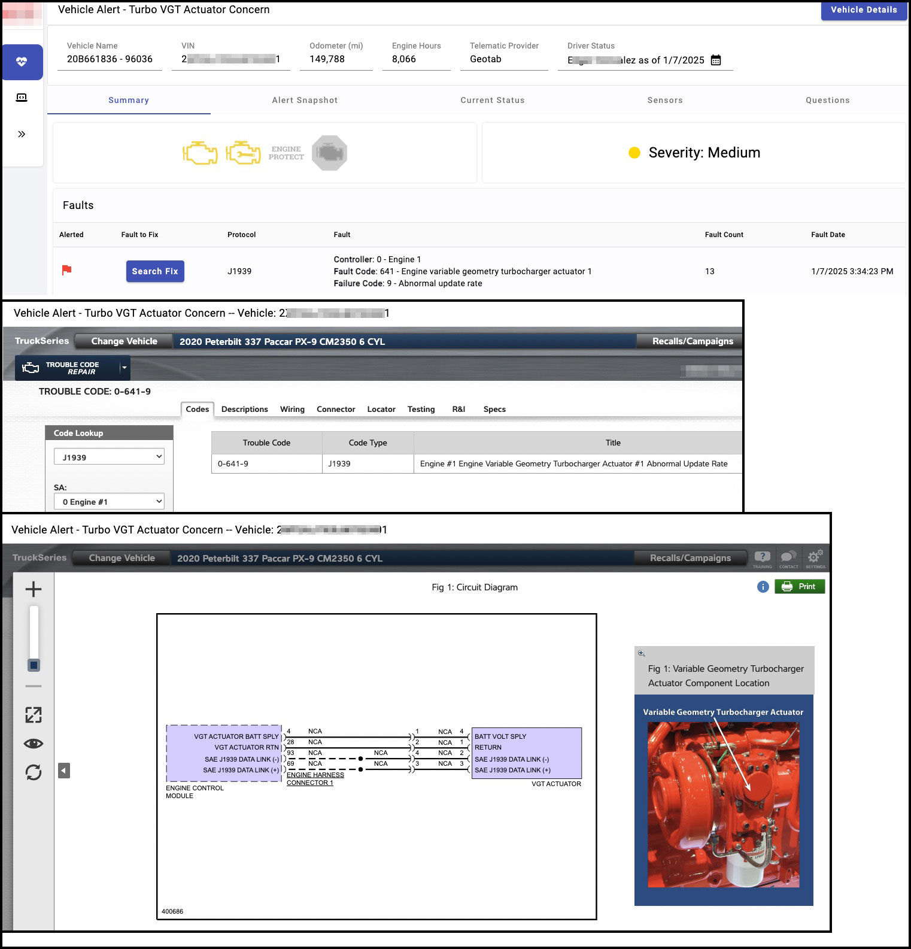Toggle the eye visibility icon
This screenshot has width=911, height=949.
coord(34,744)
